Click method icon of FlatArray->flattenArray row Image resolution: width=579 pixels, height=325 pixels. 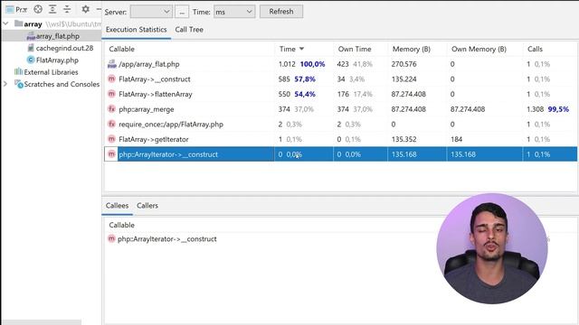111,94
